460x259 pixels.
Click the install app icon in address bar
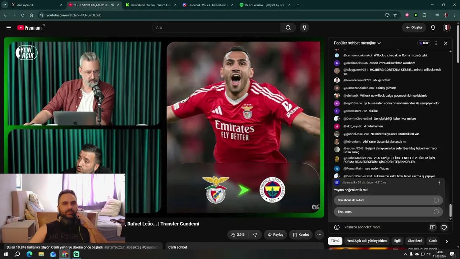387,15
